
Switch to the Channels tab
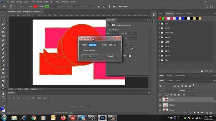[x=170, y=81]
